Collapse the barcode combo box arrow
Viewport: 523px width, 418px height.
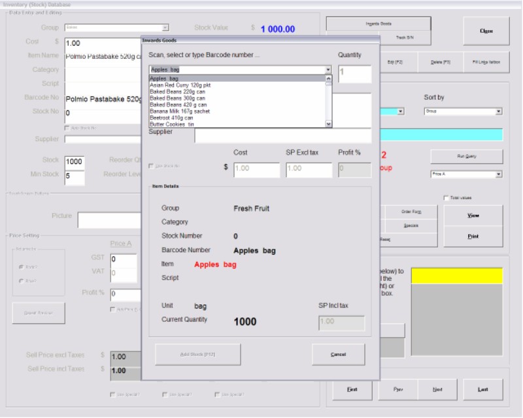pos(328,69)
